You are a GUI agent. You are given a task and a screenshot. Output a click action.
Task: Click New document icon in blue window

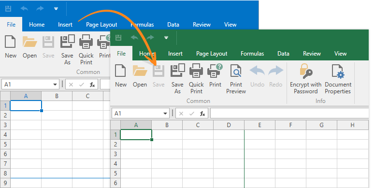pyautogui.click(x=11, y=42)
